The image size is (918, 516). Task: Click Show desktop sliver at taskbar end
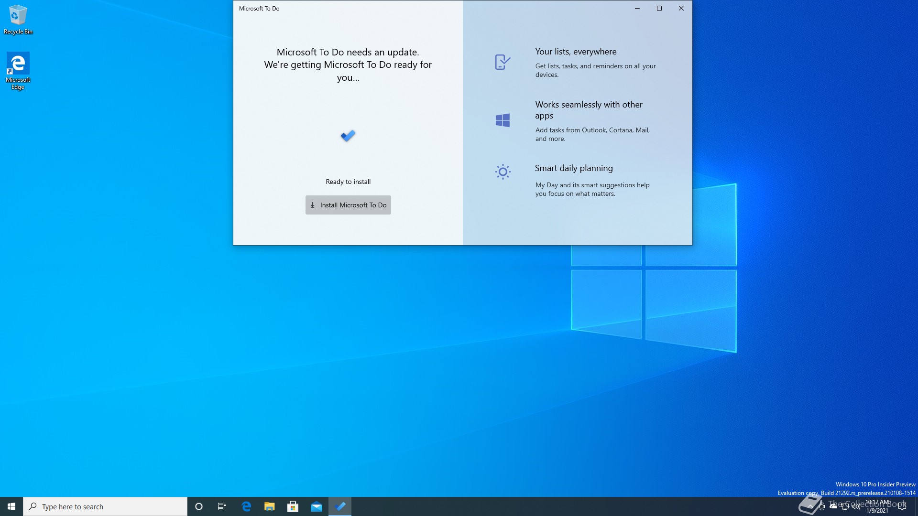917,506
